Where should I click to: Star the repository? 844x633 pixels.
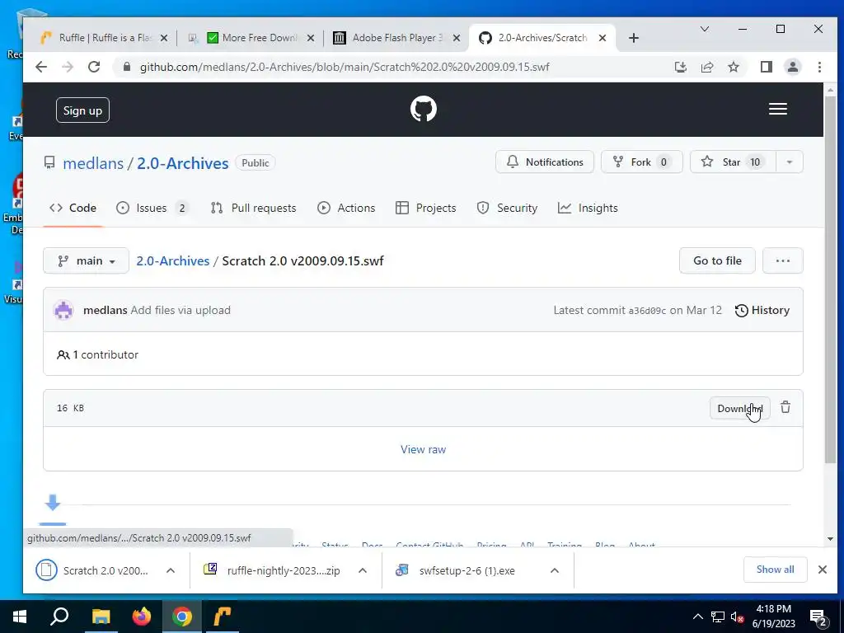(x=733, y=162)
